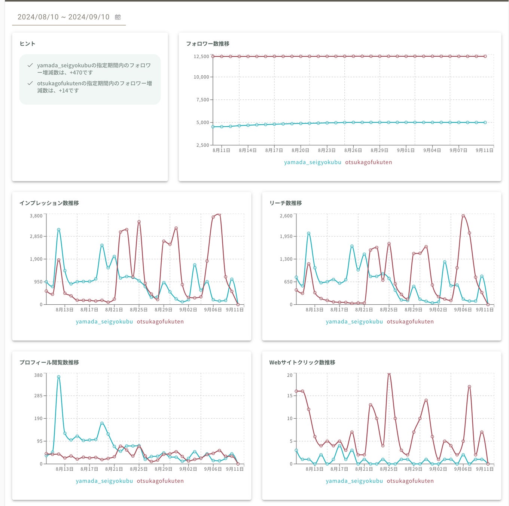Click the checkmark icon beside otsukagofukuten hint

click(x=30, y=83)
